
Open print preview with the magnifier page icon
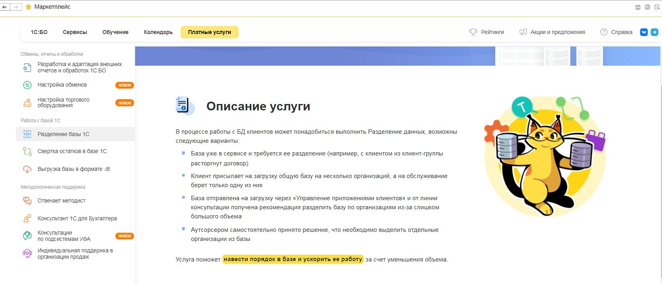click(657, 7)
